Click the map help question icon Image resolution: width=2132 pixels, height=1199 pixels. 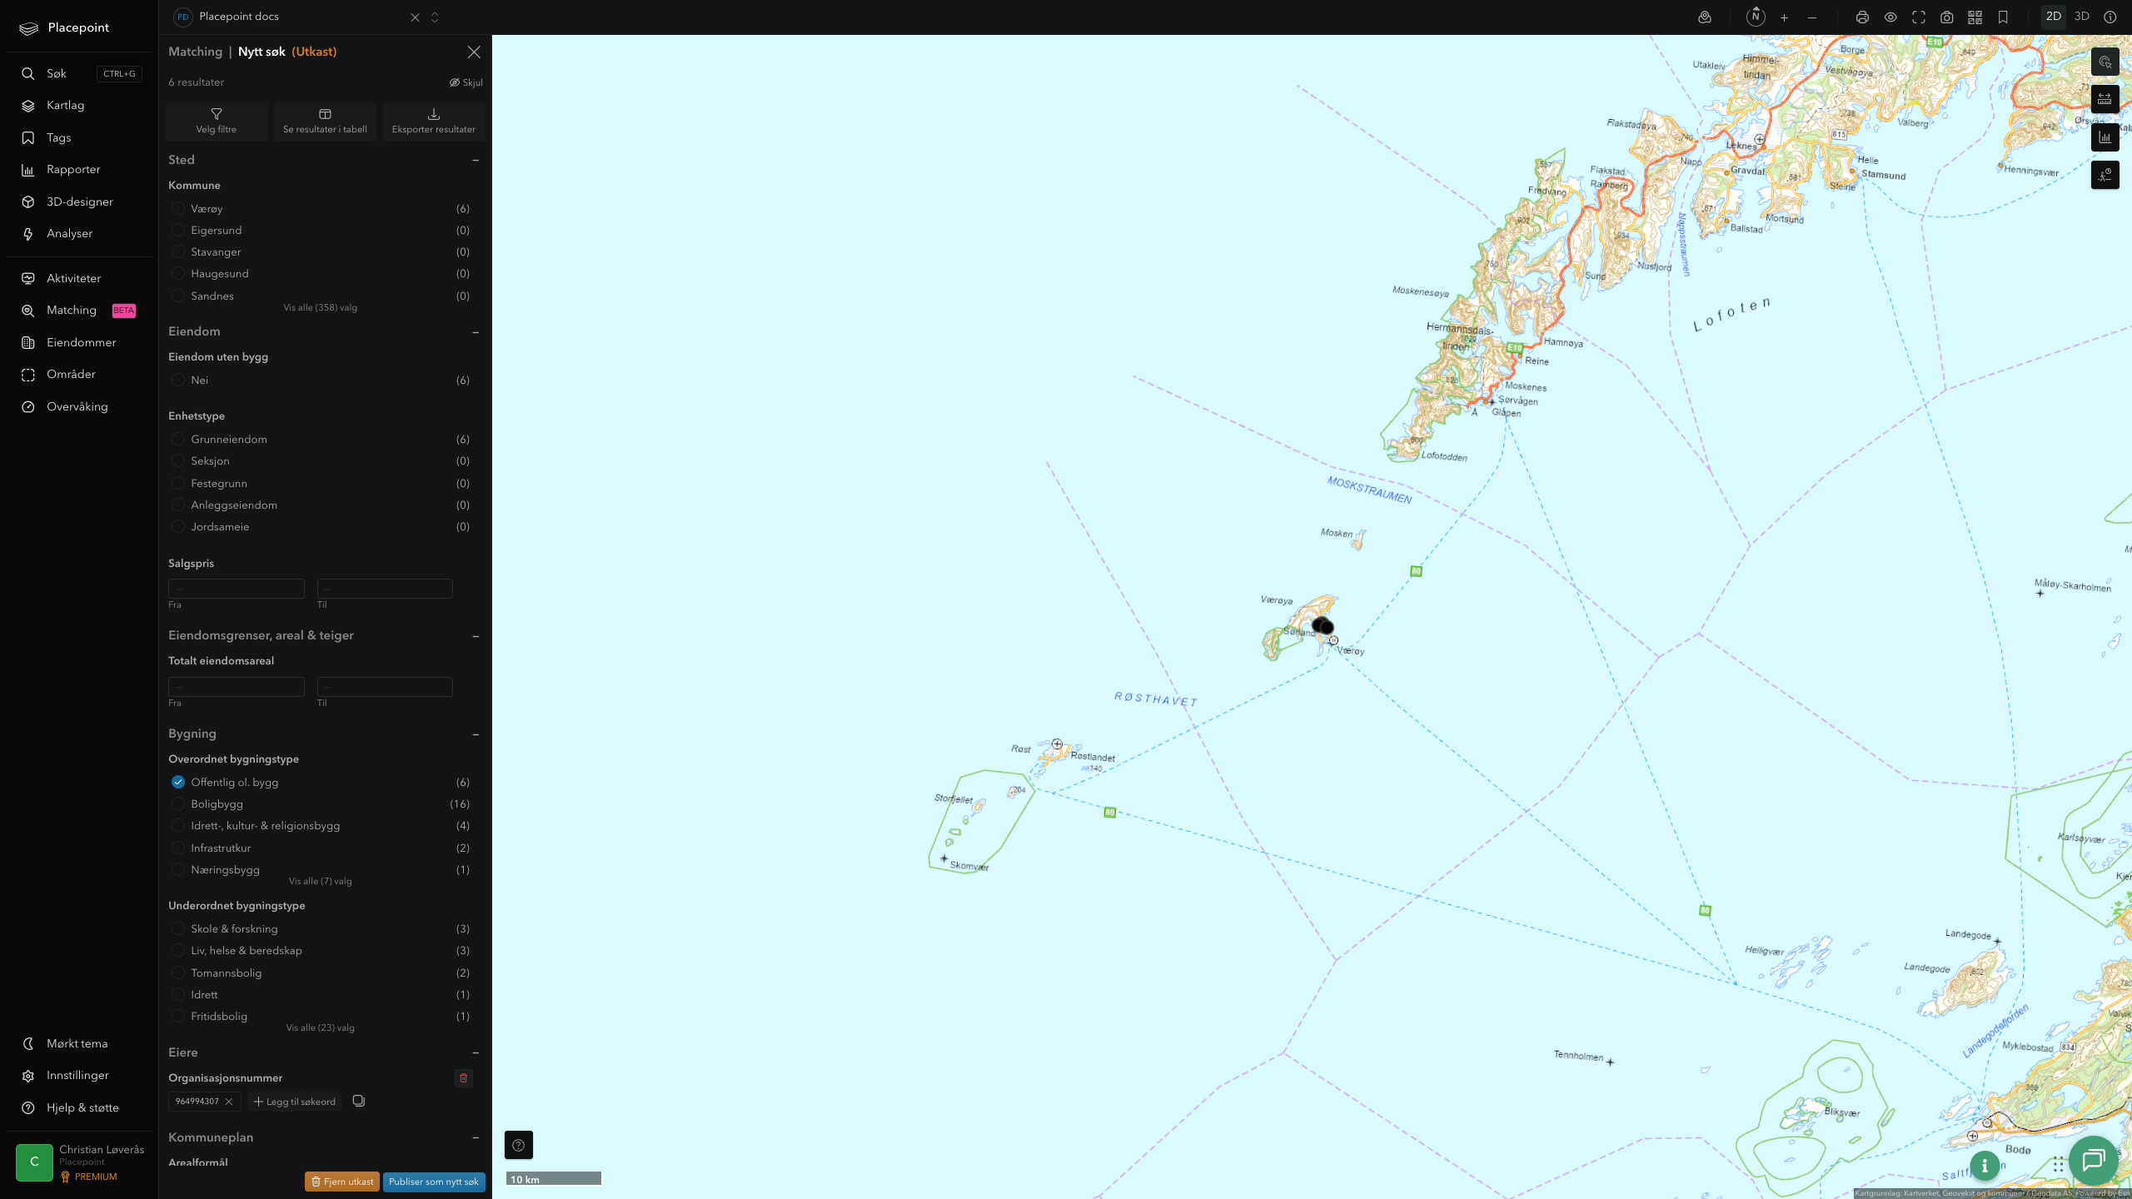click(519, 1145)
